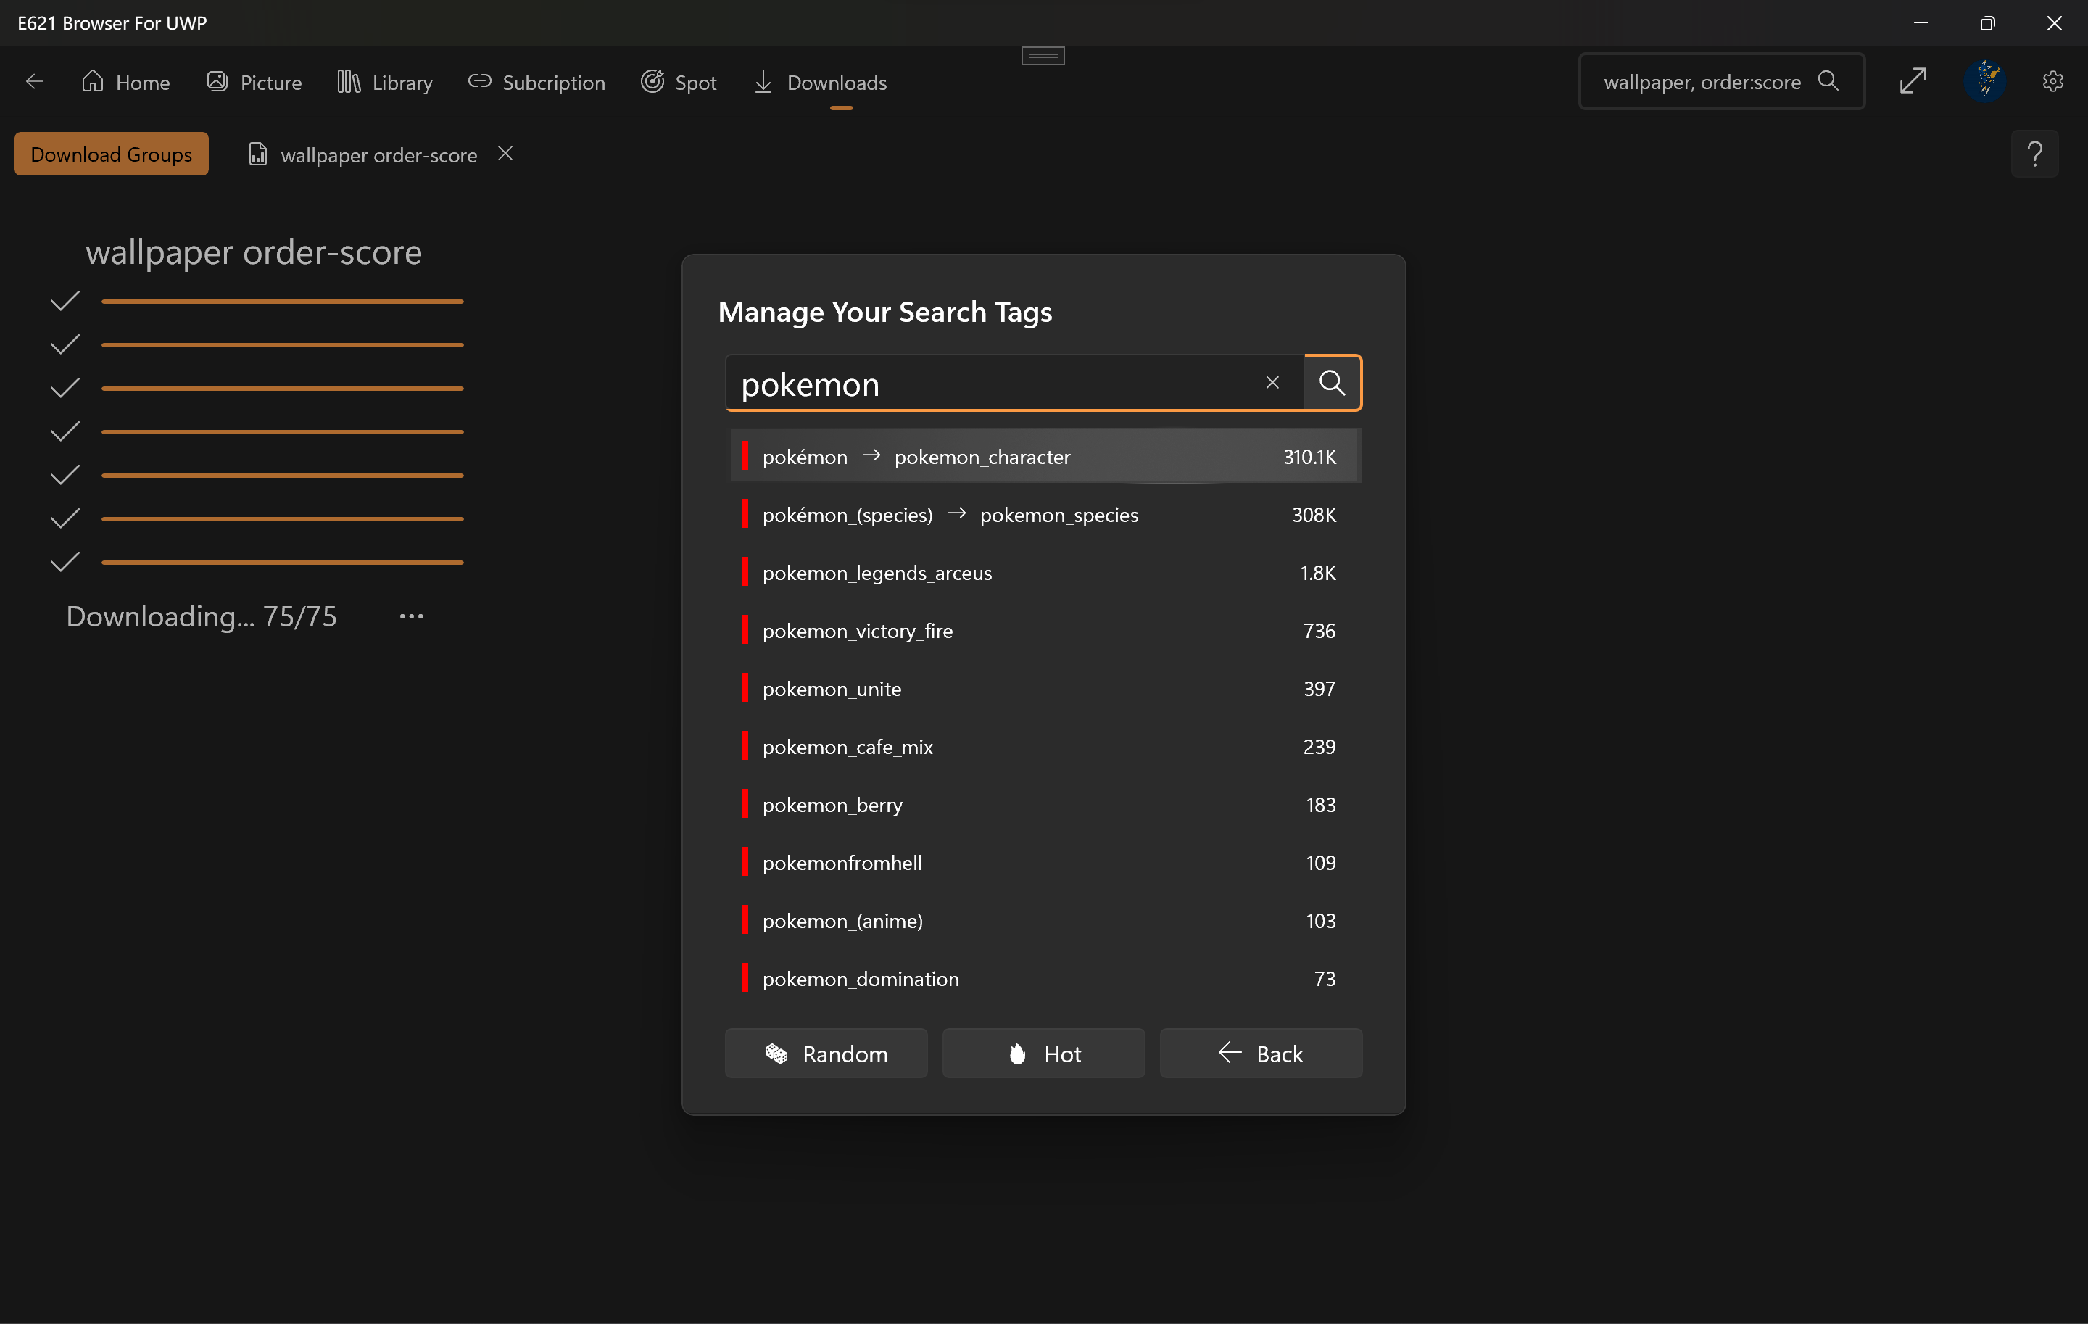Click the first download progress bar
The height and width of the screenshot is (1324, 2088).
coord(282,301)
